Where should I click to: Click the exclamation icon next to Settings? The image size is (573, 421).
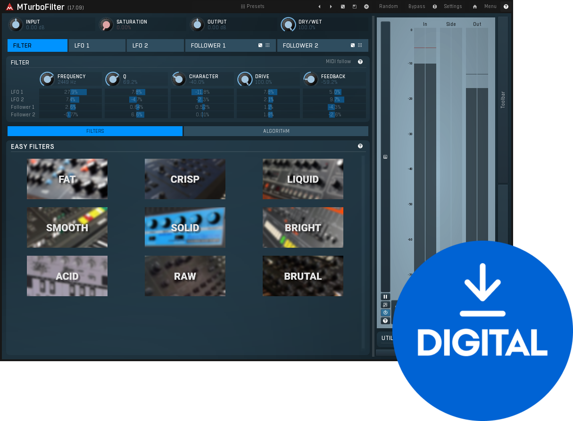coord(435,7)
